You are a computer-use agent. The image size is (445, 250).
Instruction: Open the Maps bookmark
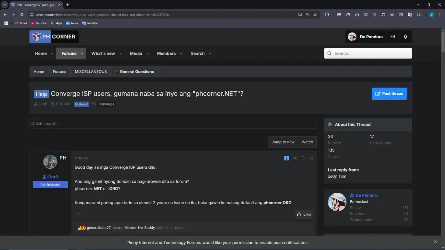56,23
